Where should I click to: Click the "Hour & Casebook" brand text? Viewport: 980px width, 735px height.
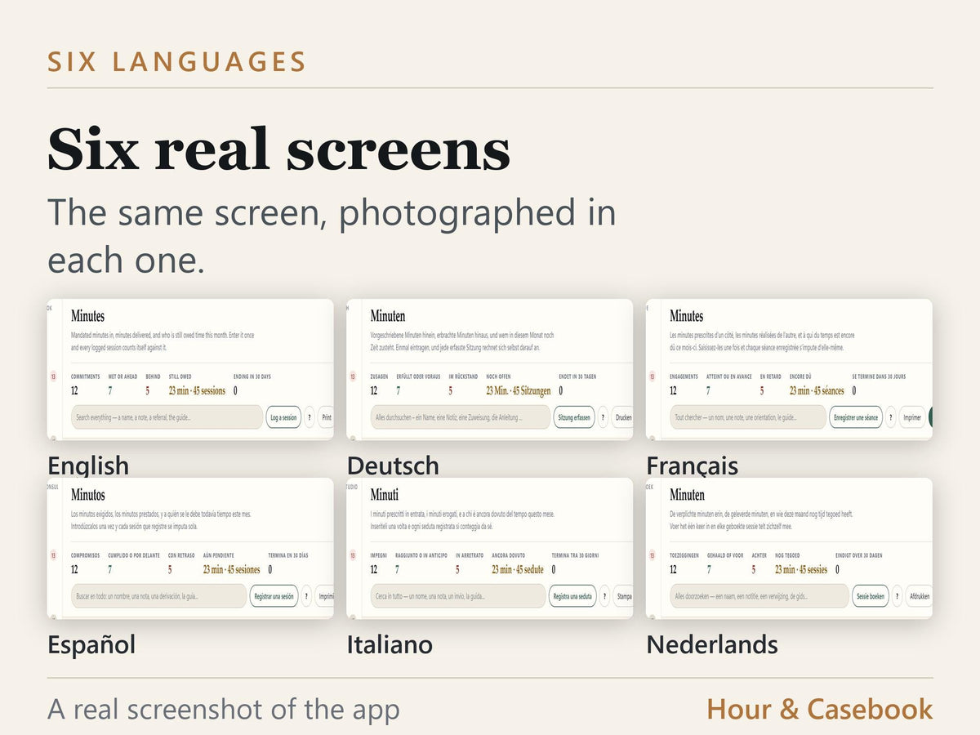820,709
